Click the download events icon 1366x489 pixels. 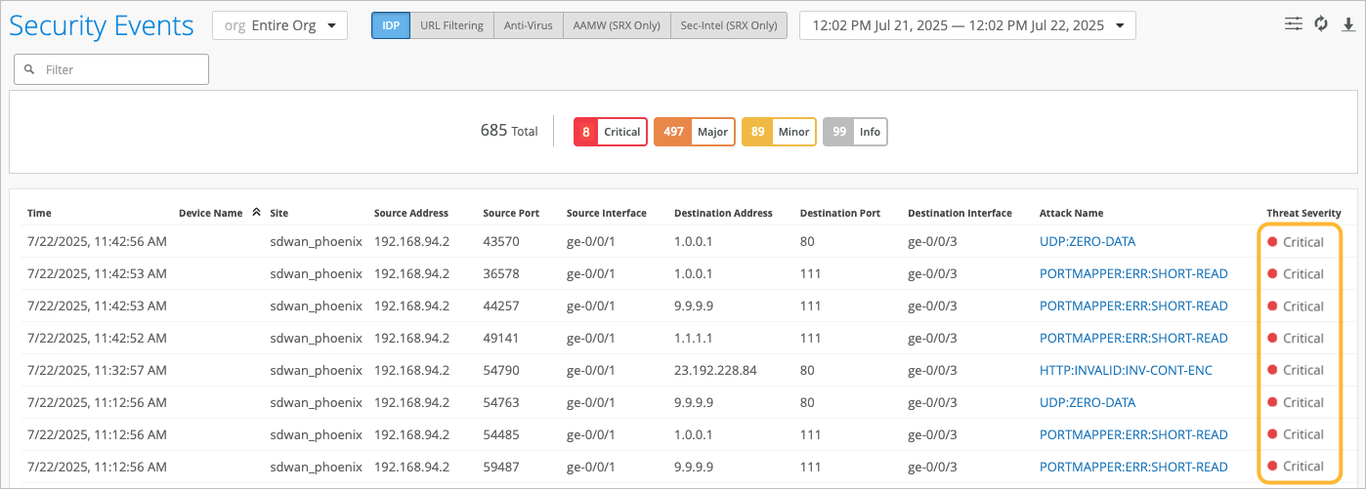pos(1348,24)
